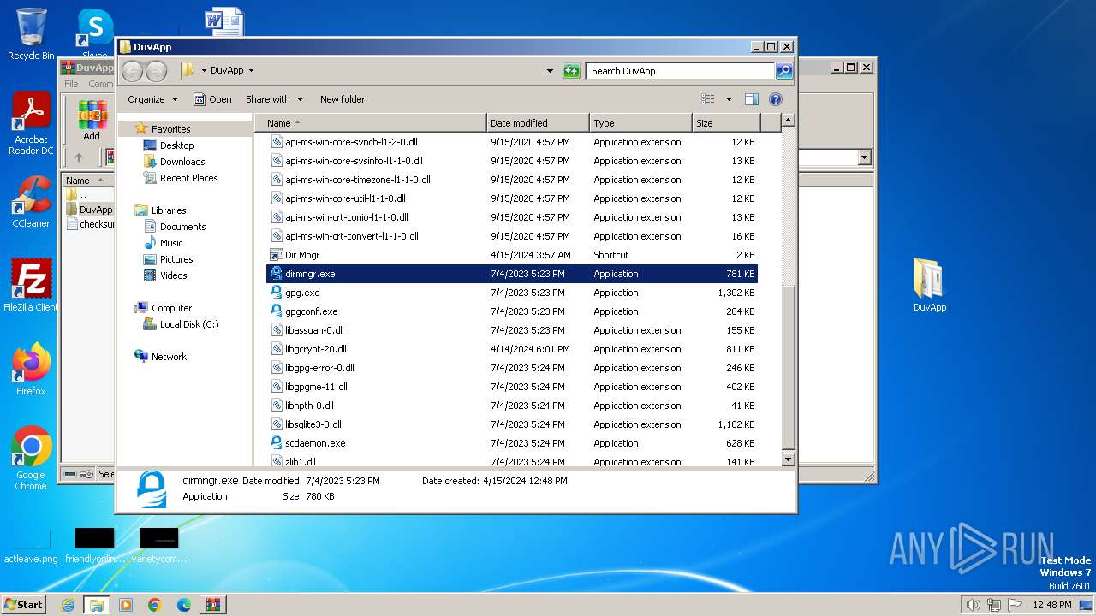
Task: Click WinRAR Add toolbar icon
Action: (92, 120)
